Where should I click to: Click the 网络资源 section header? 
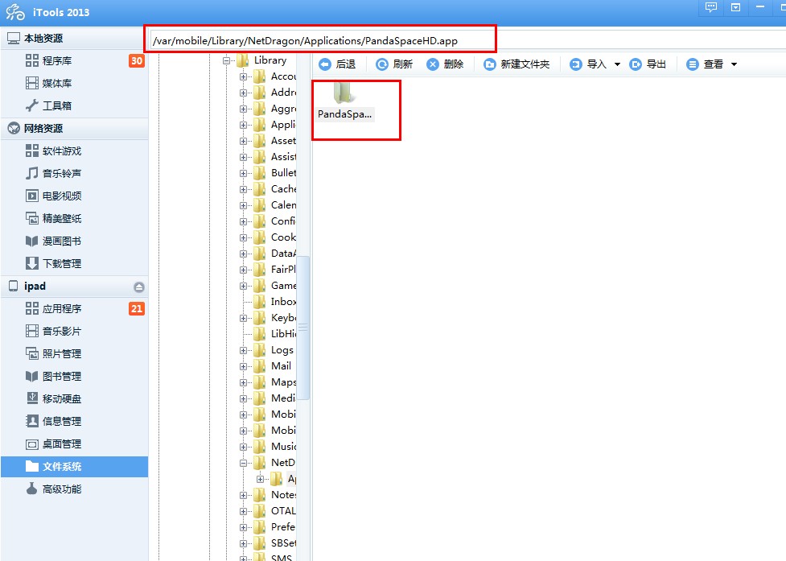[74, 128]
